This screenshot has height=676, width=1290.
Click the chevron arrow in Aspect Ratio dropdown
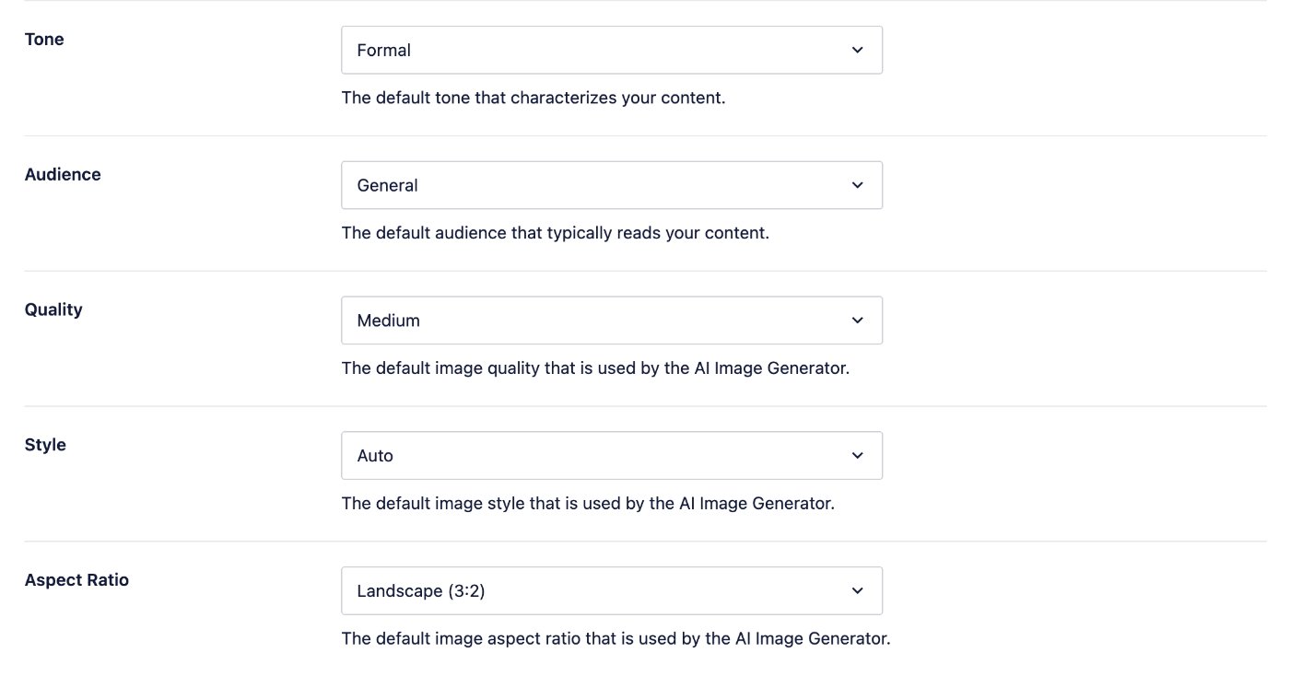point(858,590)
